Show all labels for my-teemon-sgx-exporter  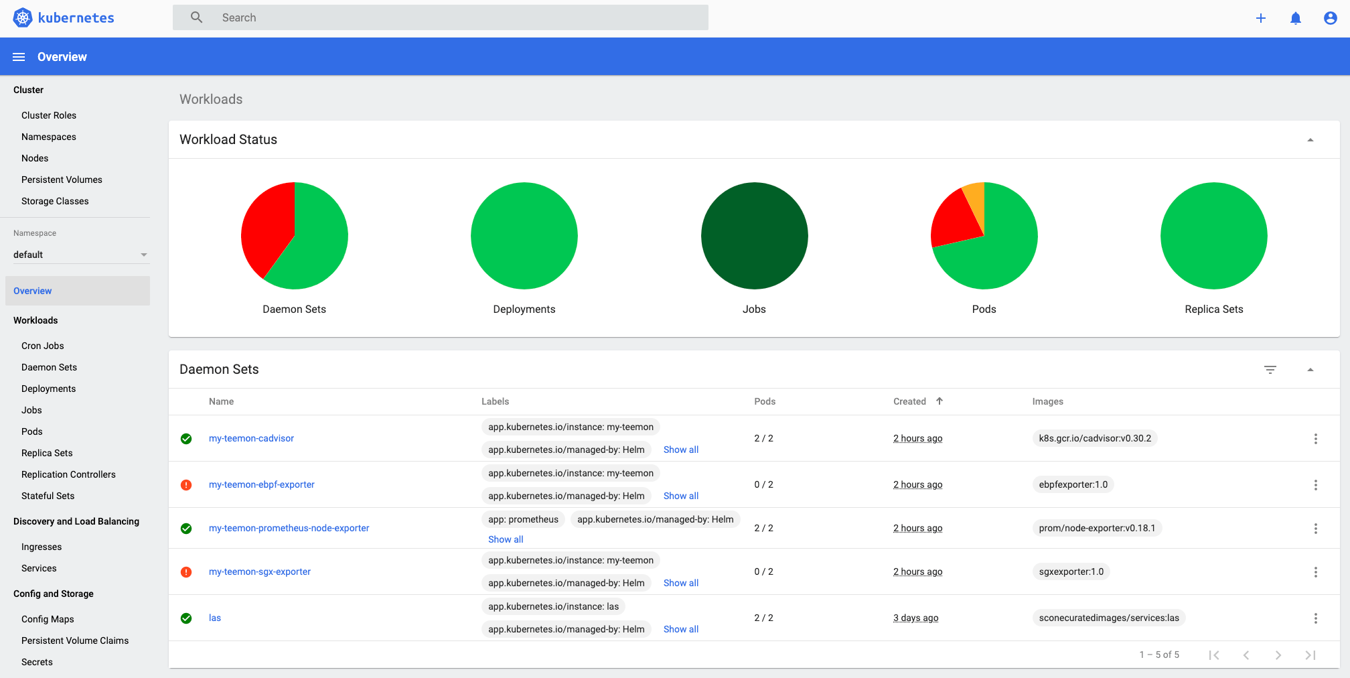(x=680, y=582)
